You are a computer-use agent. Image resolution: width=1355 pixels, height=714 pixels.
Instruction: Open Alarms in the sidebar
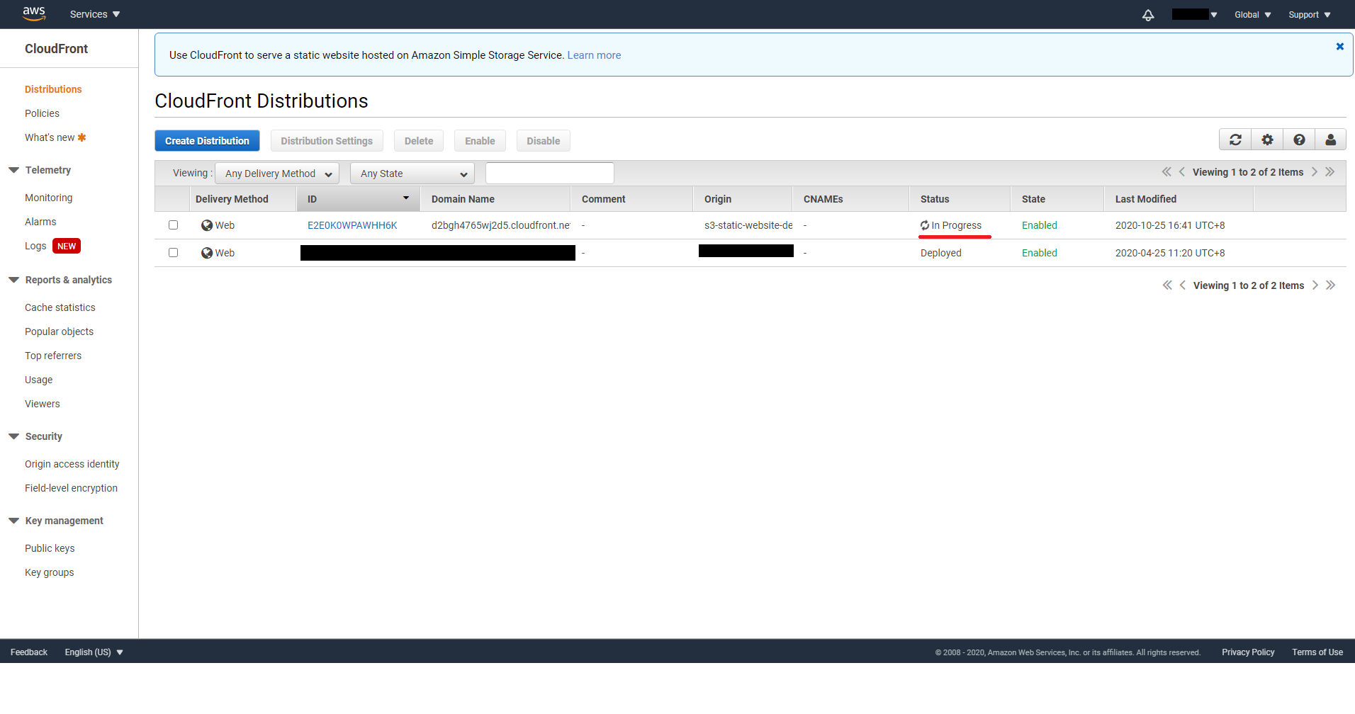[40, 222]
